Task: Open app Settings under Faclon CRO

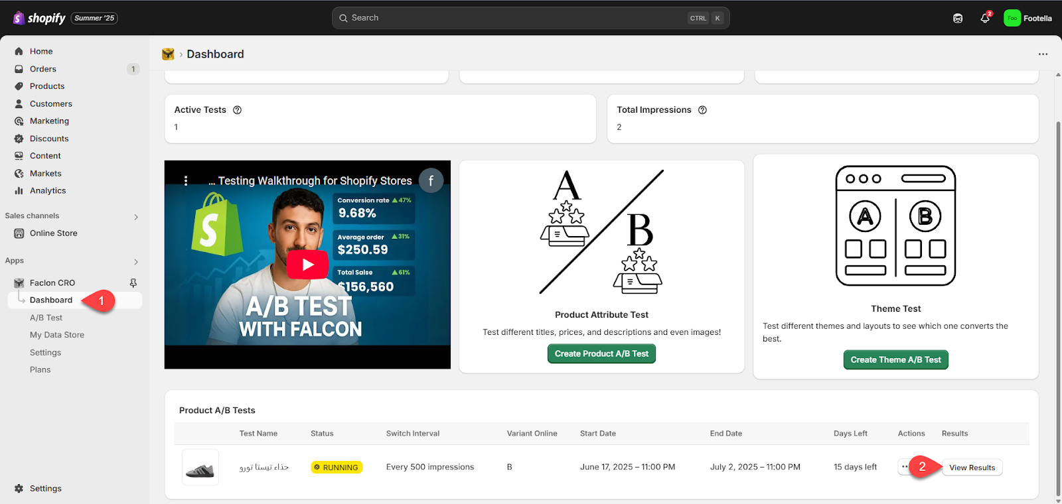Action: [x=45, y=353]
